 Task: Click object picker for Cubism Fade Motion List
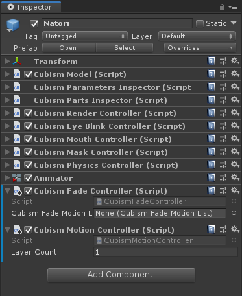point(234,213)
